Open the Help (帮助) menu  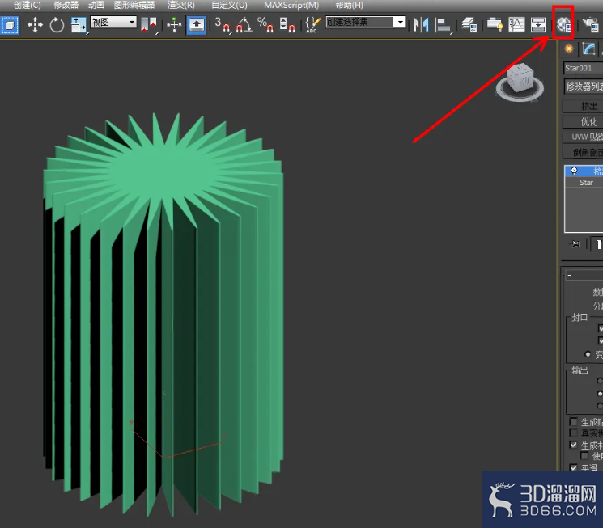349,5
